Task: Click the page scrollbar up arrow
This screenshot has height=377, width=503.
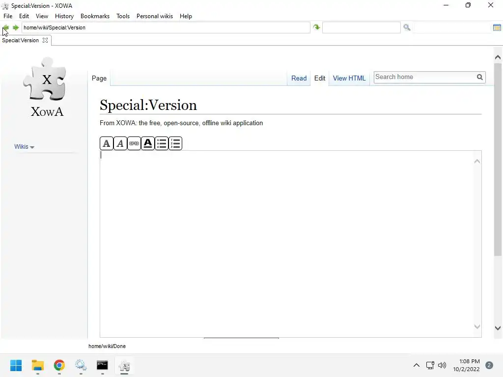Action: click(x=498, y=57)
